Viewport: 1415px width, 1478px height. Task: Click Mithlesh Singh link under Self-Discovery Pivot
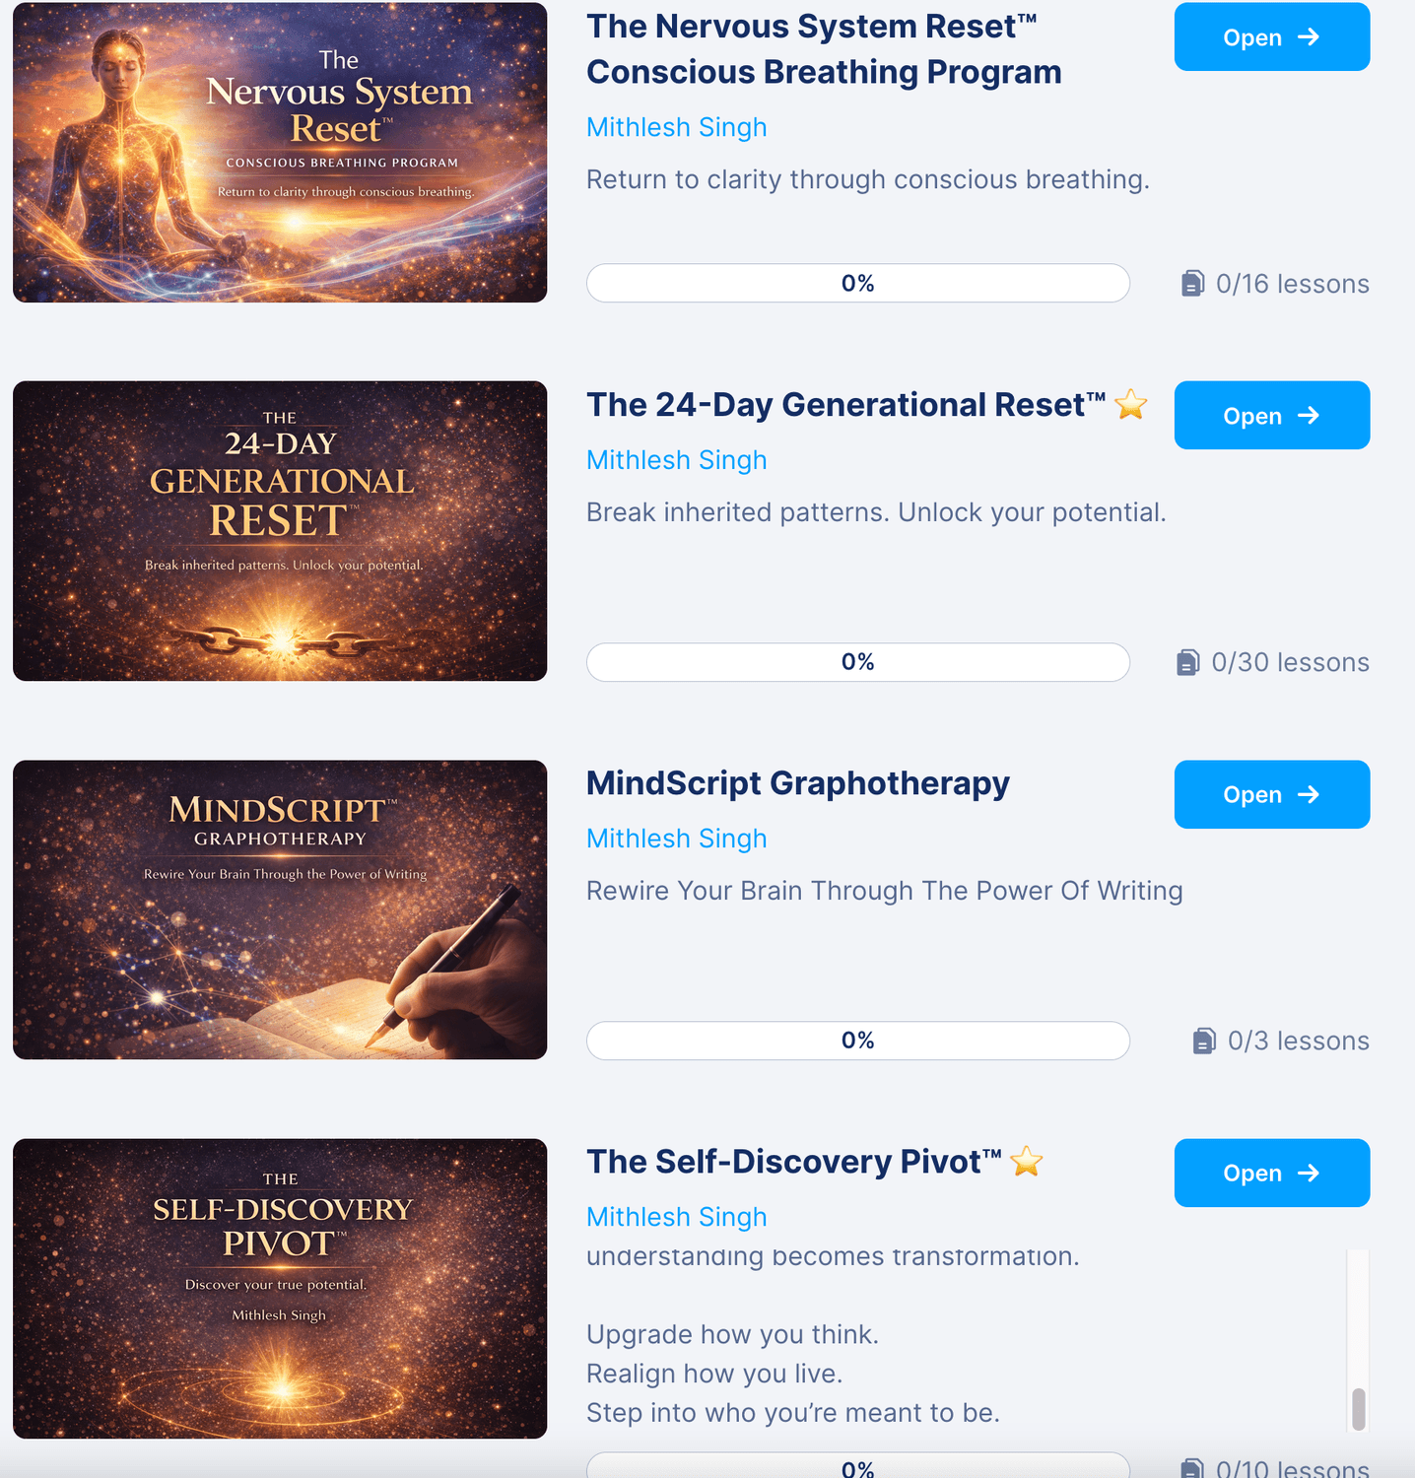click(677, 1217)
